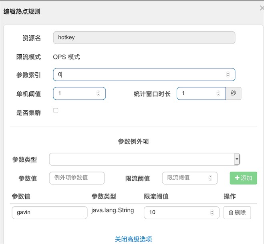Focus the 限流阈值 placeholder input
Screen dimensions: 264x244
pos(190,178)
